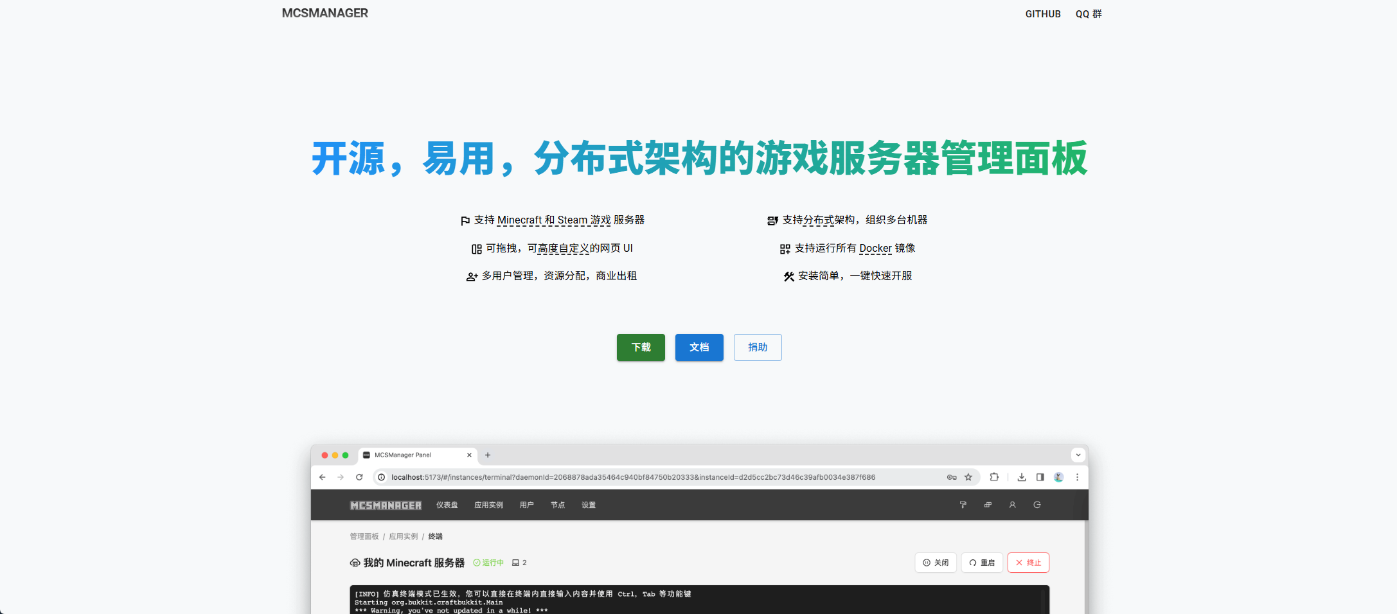Click the new tab plus icon
The height and width of the screenshot is (614, 1397).
pyautogui.click(x=488, y=455)
